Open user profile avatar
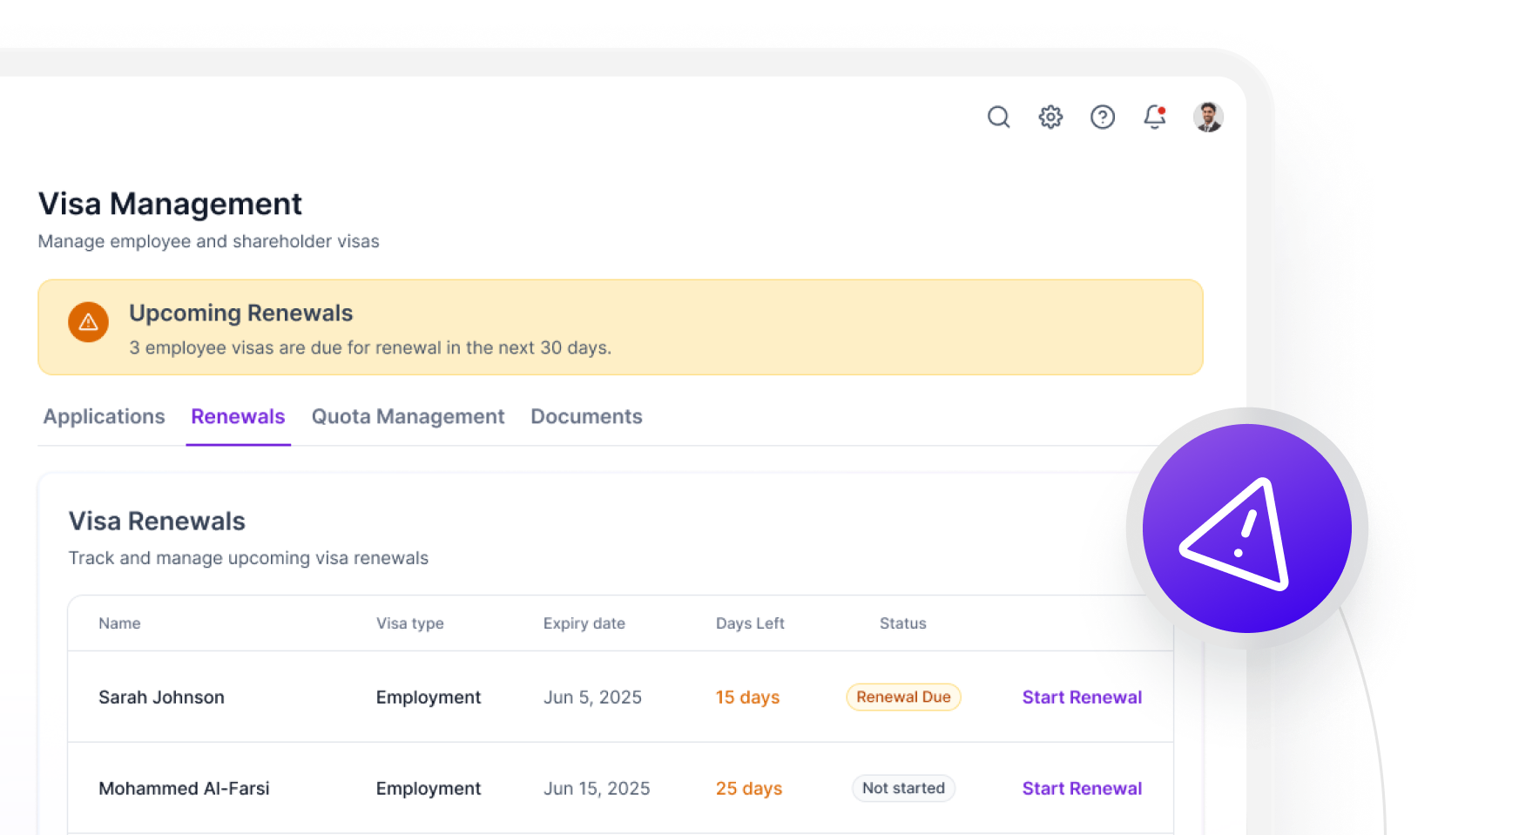Screen dimensions: 1519x835 click(x=1208, y=117)
